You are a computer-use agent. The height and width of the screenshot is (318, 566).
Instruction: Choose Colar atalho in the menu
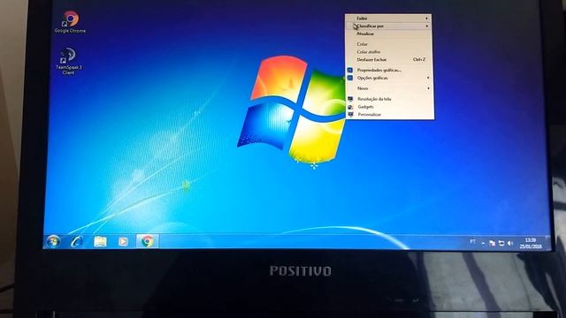(x=389, y=52)
